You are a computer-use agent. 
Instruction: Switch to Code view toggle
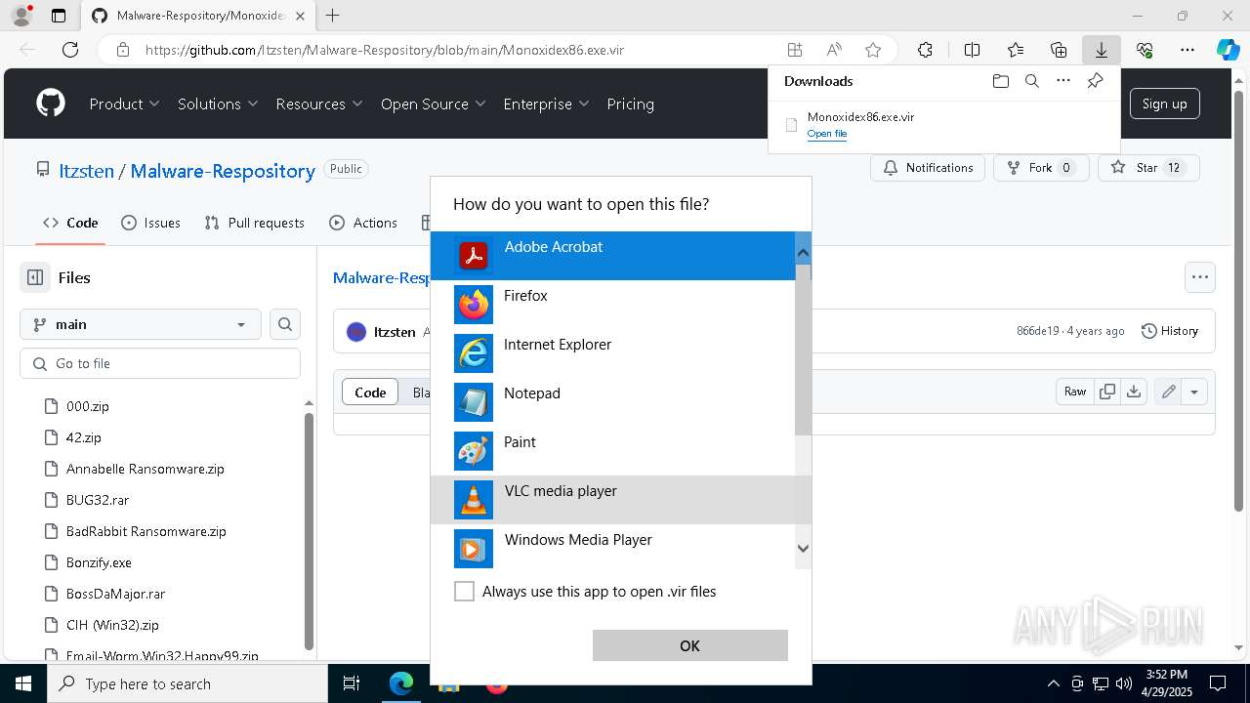pos(370,393)
